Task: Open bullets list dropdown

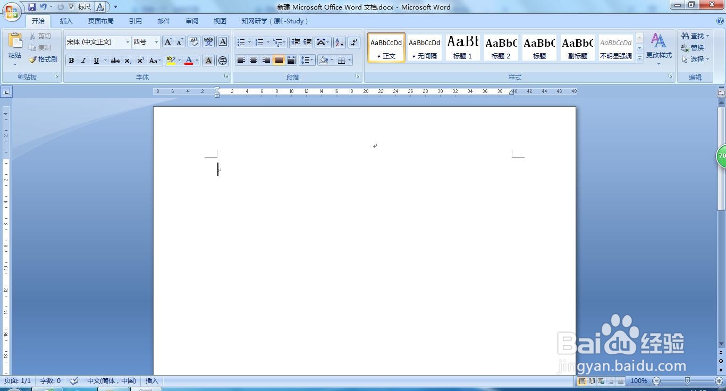Action: tap(249, 42)
